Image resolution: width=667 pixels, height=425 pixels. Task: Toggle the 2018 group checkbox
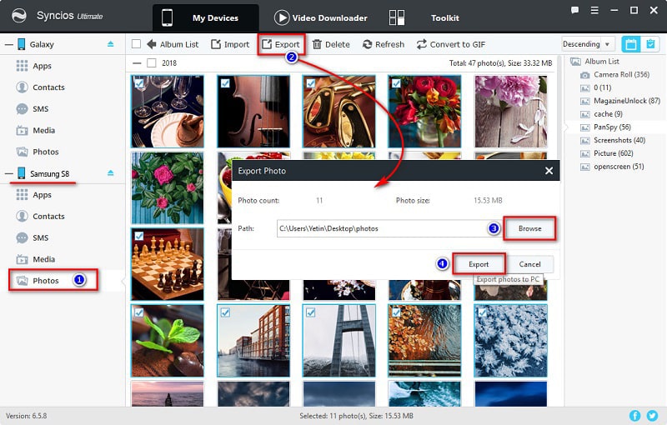tap(152, 62)
